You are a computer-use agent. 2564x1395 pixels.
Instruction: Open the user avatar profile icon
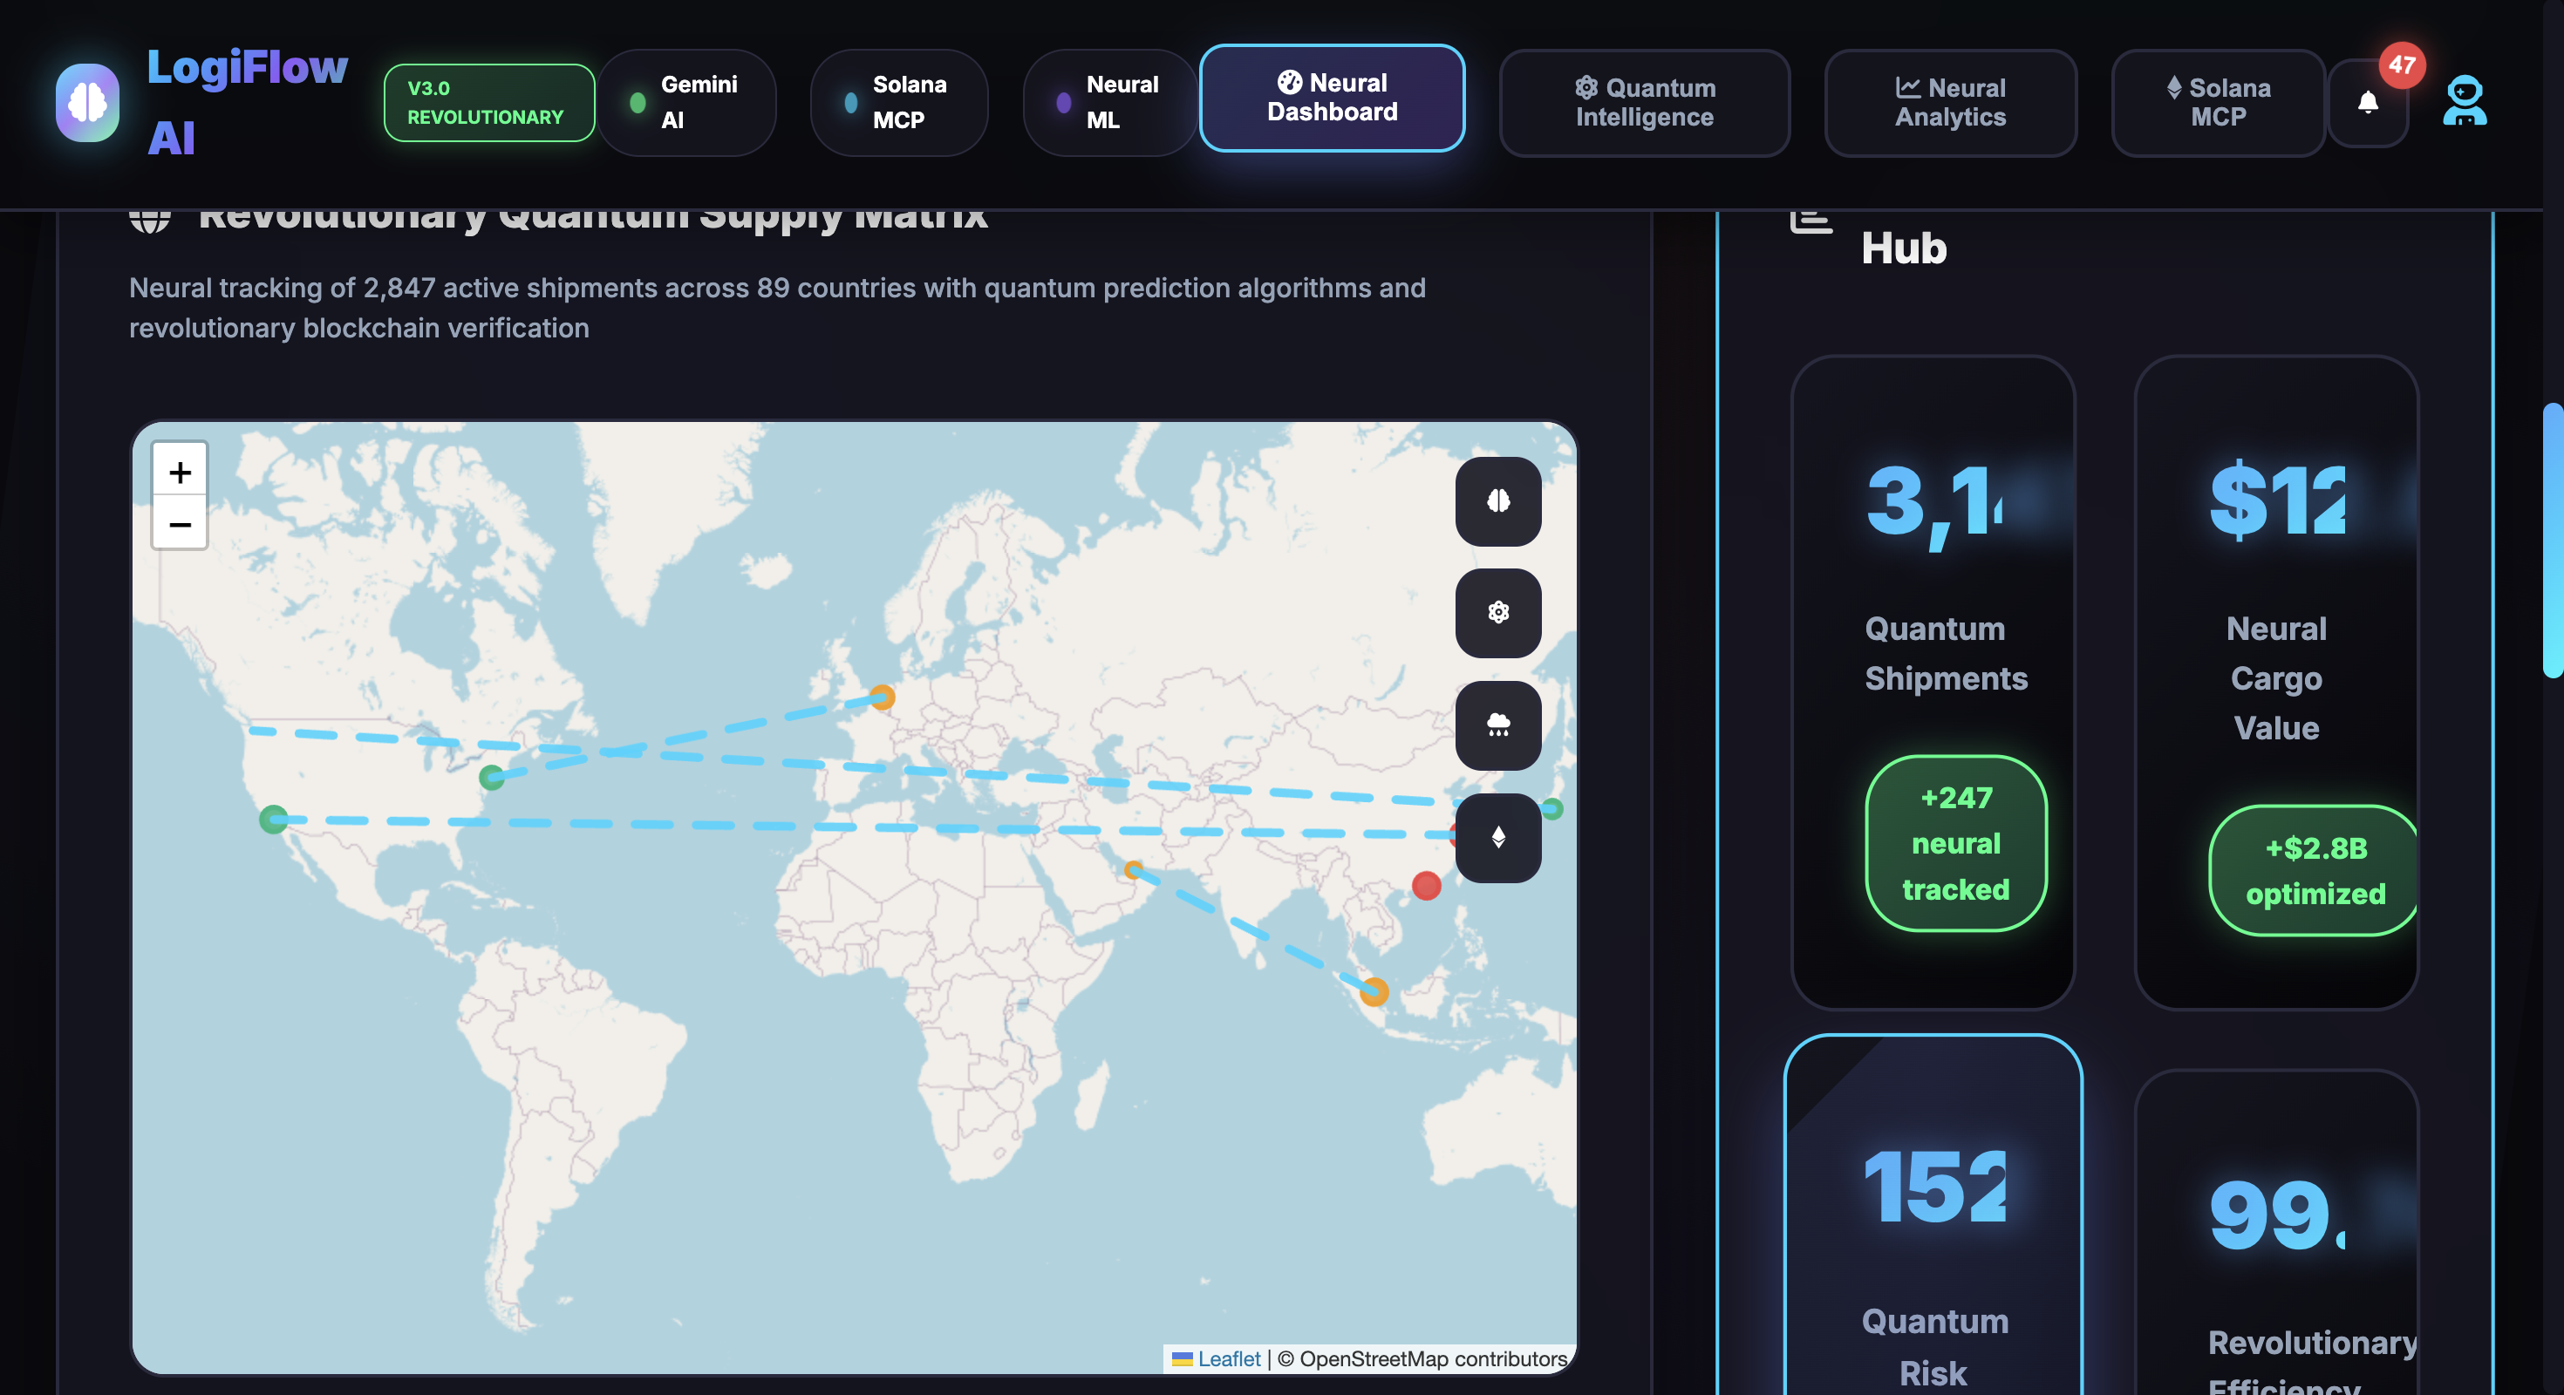(x=2465, y=100)
